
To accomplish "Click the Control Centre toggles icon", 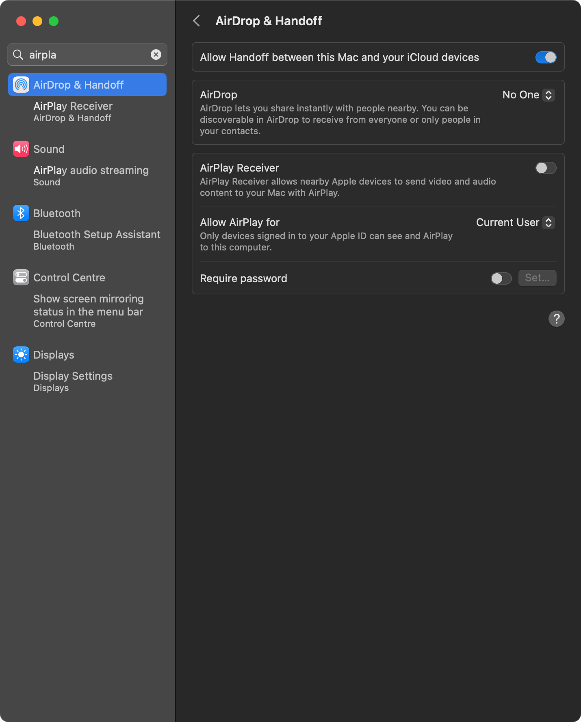I will click(21, 277).
